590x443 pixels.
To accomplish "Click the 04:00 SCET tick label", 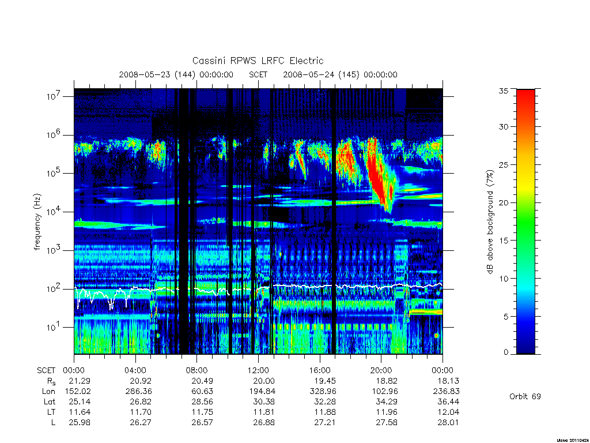I will coord(135,370).
